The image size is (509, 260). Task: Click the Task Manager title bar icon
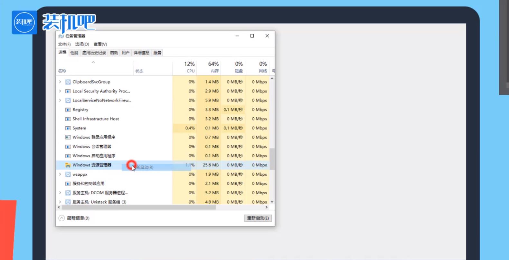[x=61, y=36]
